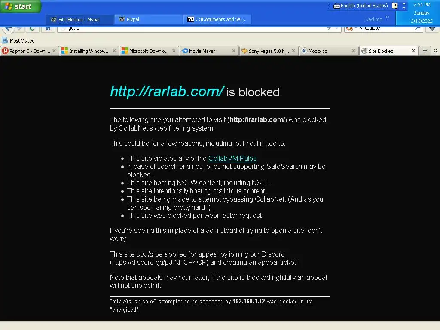Image resolution: width=440 pixels, height=330 pixels.
Task: Switch to Psiphon 3 - Downl... tab
Action: (x=29, y=51)
